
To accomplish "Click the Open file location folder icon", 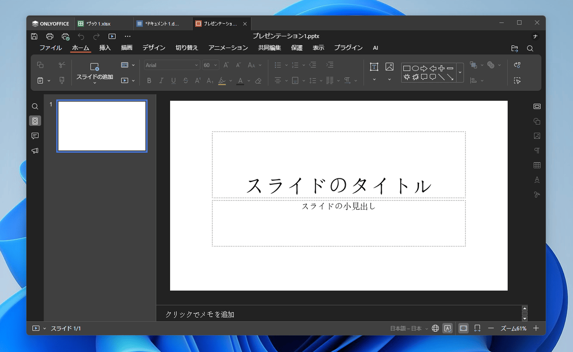I will (x=515, y=48).
